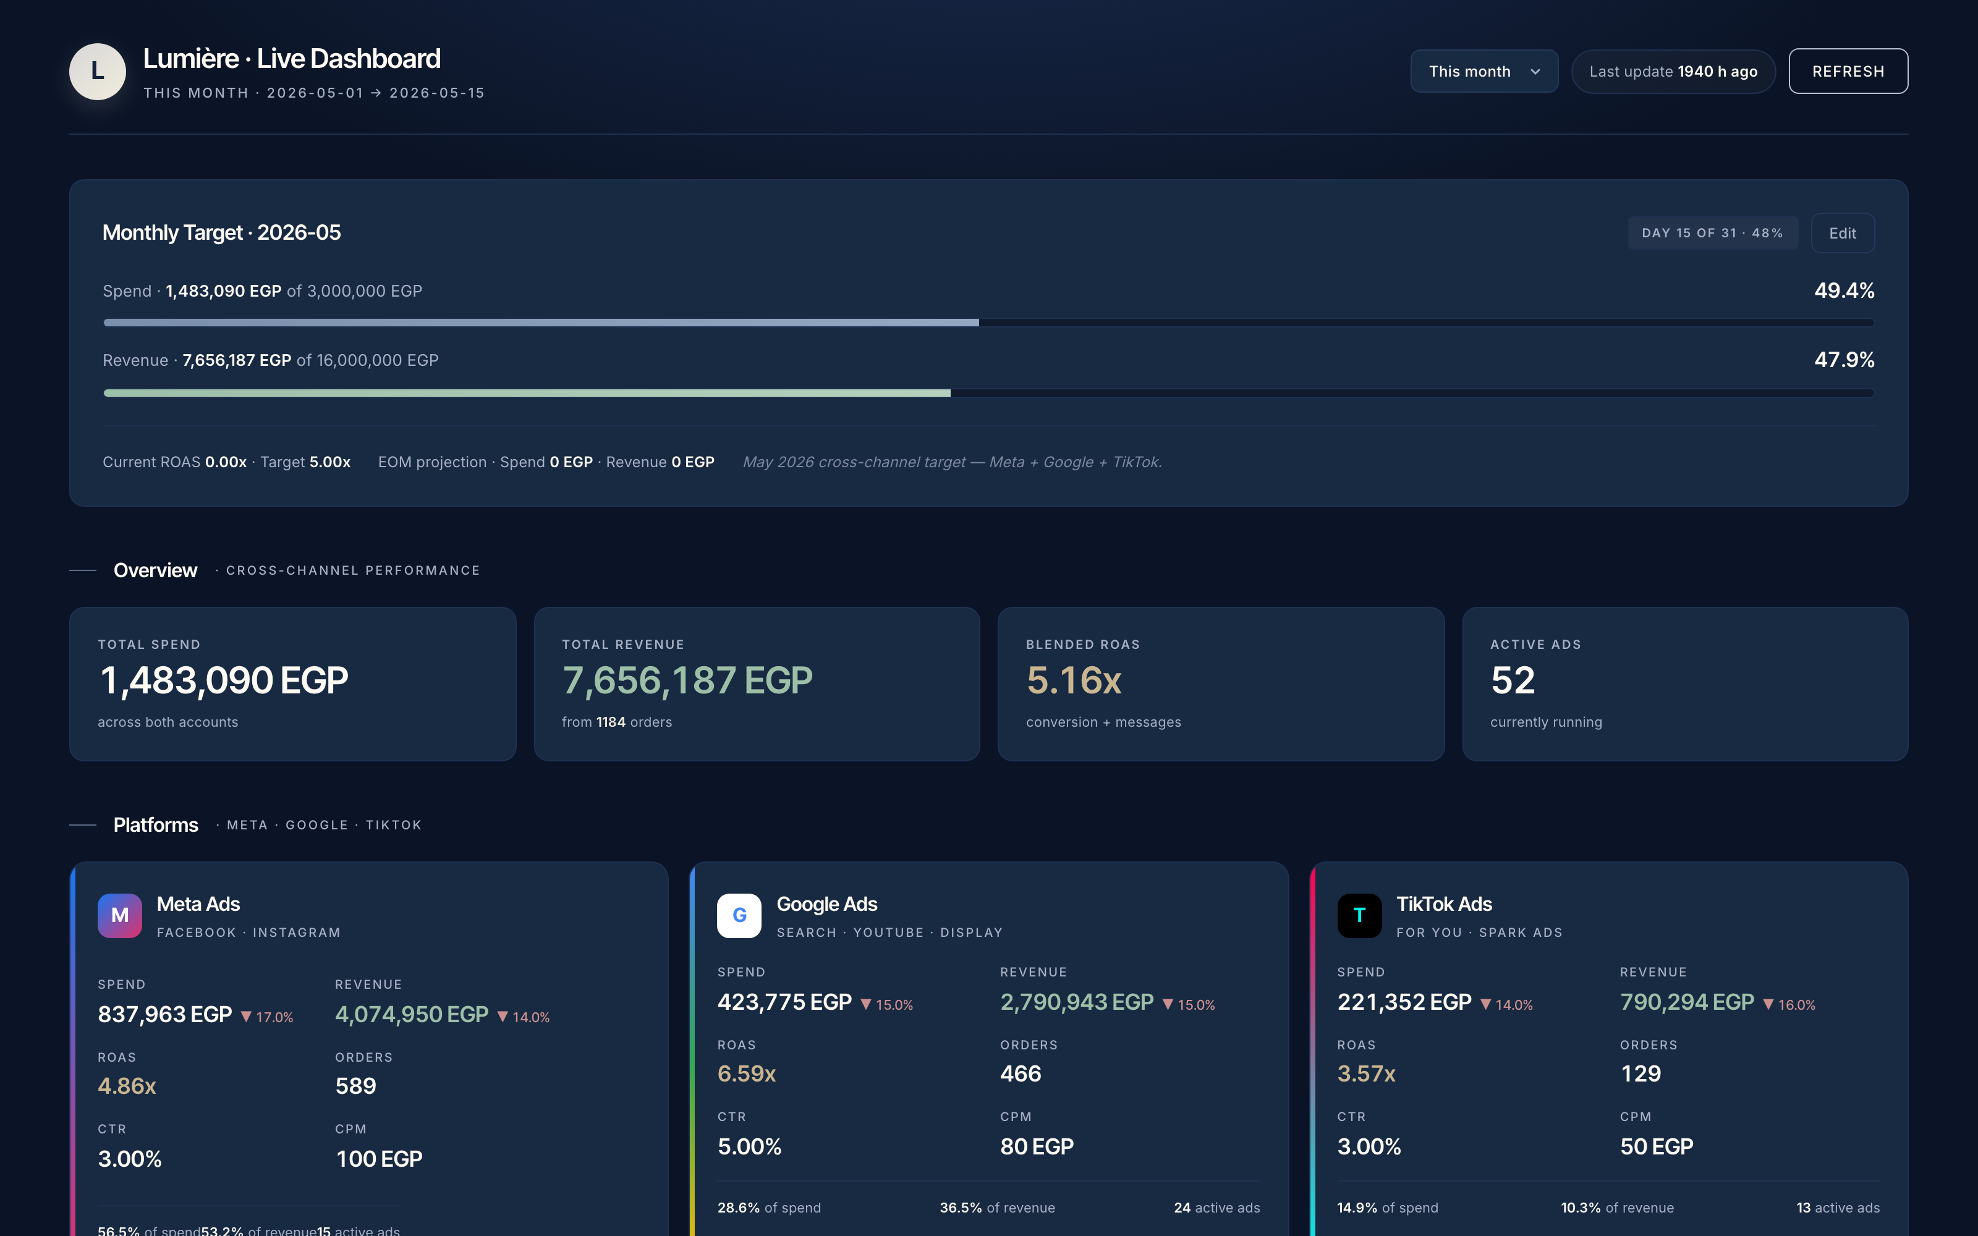Open the This month period dropdown
The height and width of the screenshot is (1236, 1978).
click(1484, 71)
